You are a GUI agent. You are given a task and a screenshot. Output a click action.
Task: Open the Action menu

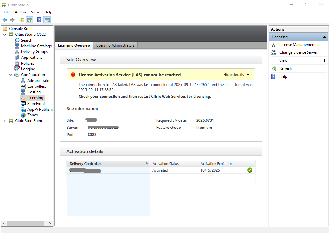pos(20,12)
